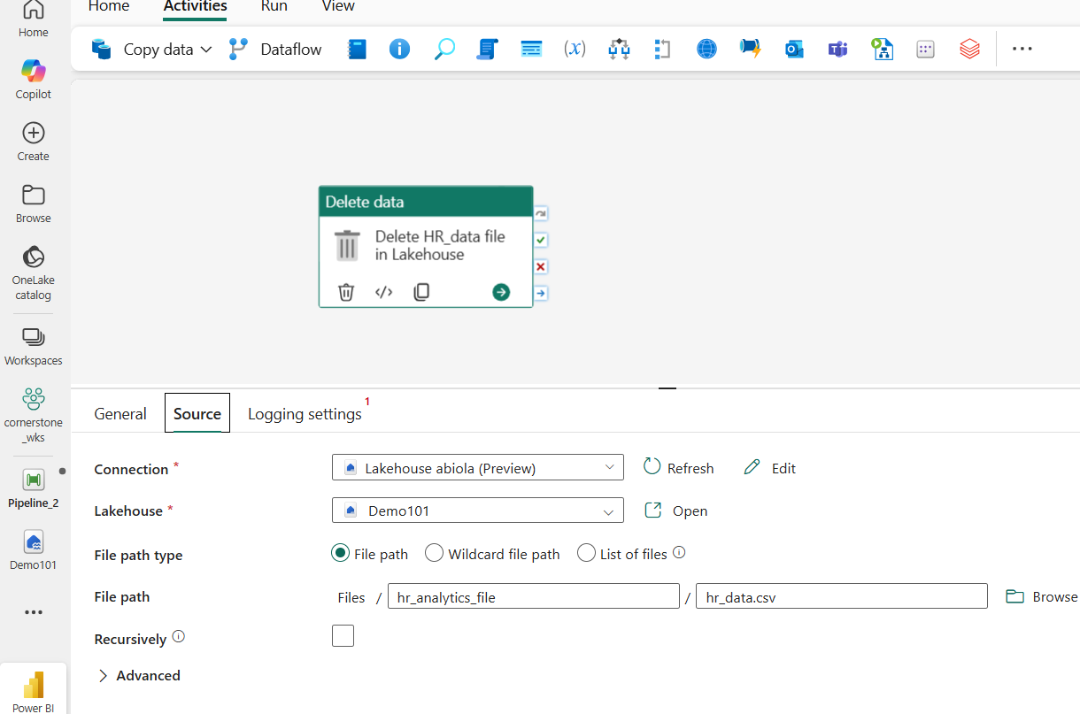Show more activities with toolbar ellipsis

(x=1022, y=50)
